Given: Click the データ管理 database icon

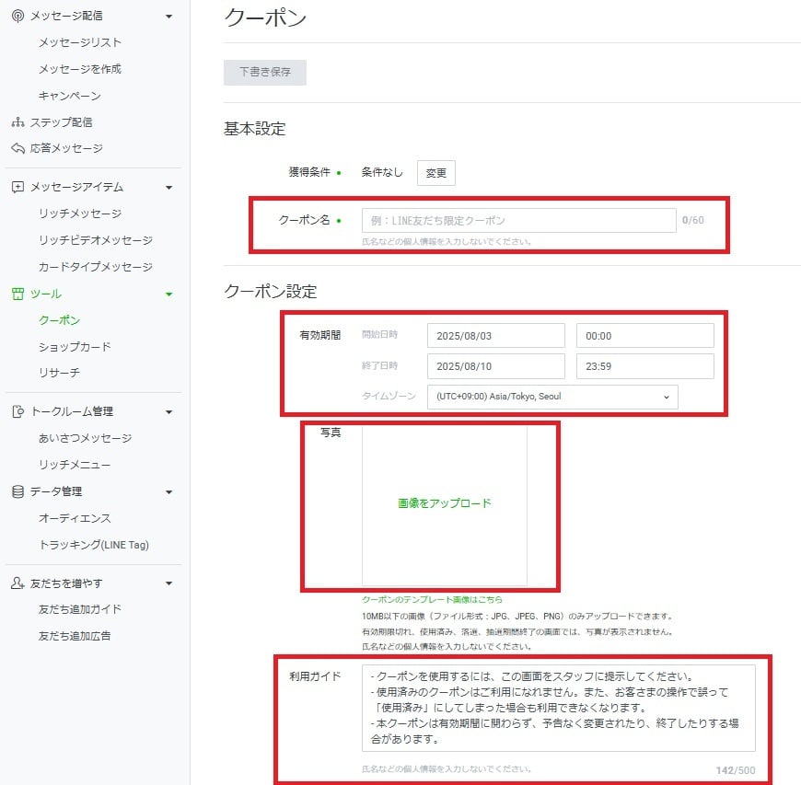Looking at the screenshot, I should 17,491.
